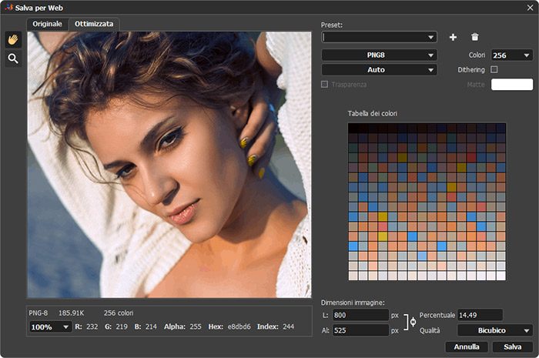Toggle the Trasparenza checkbox

coord(325,84)
